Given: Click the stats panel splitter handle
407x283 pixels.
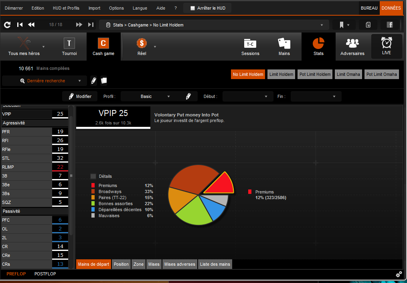Looking at the screenshot, I should click(x=71, y=176).
